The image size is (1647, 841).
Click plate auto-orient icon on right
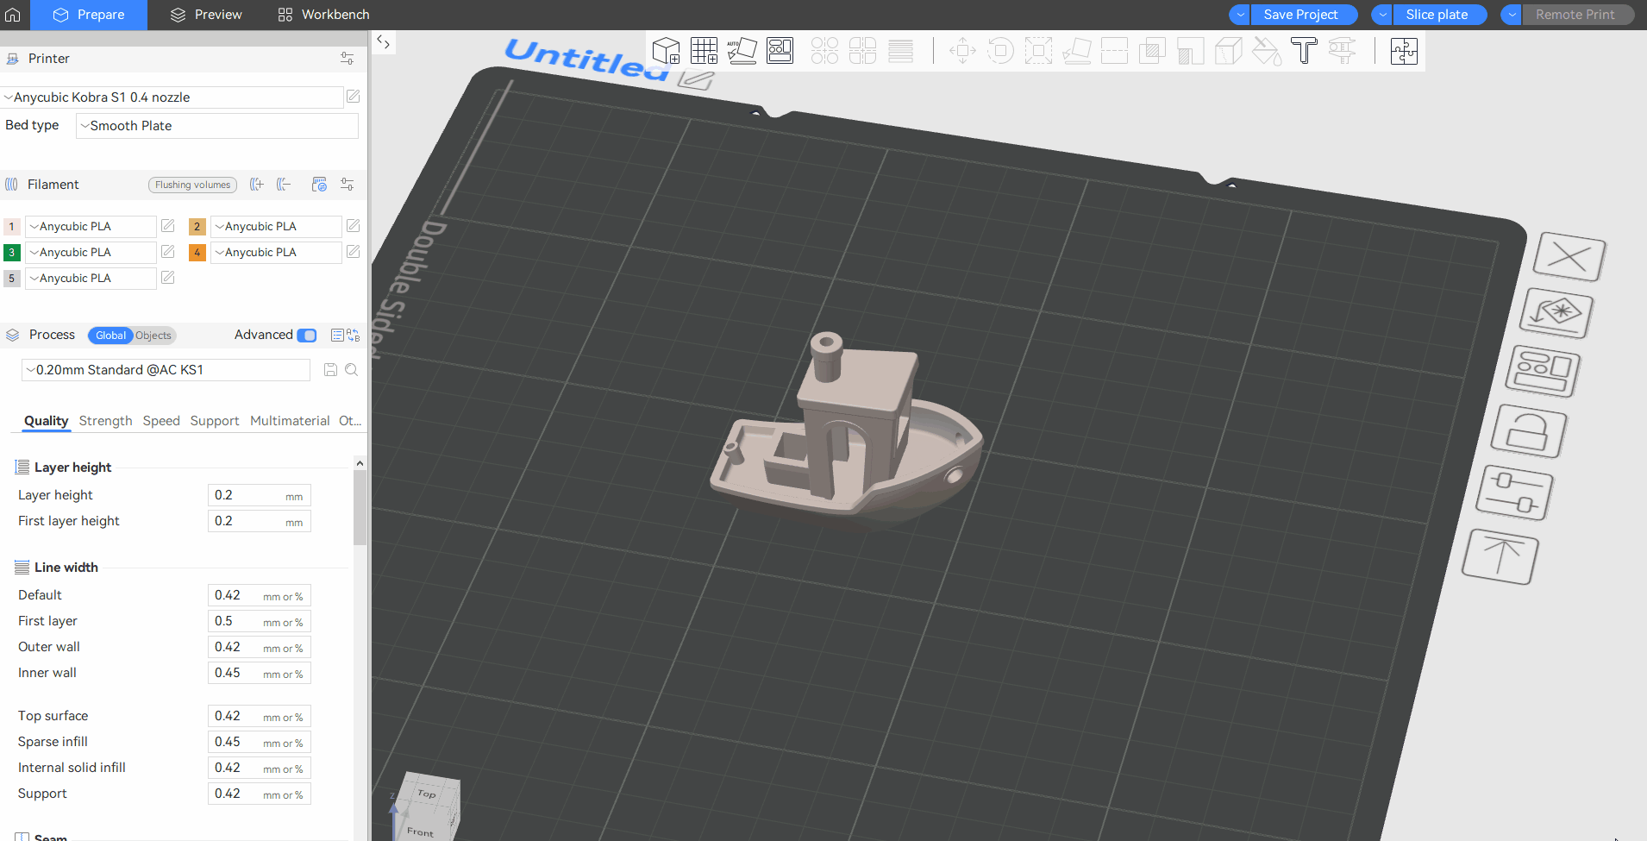[1556, 313]
